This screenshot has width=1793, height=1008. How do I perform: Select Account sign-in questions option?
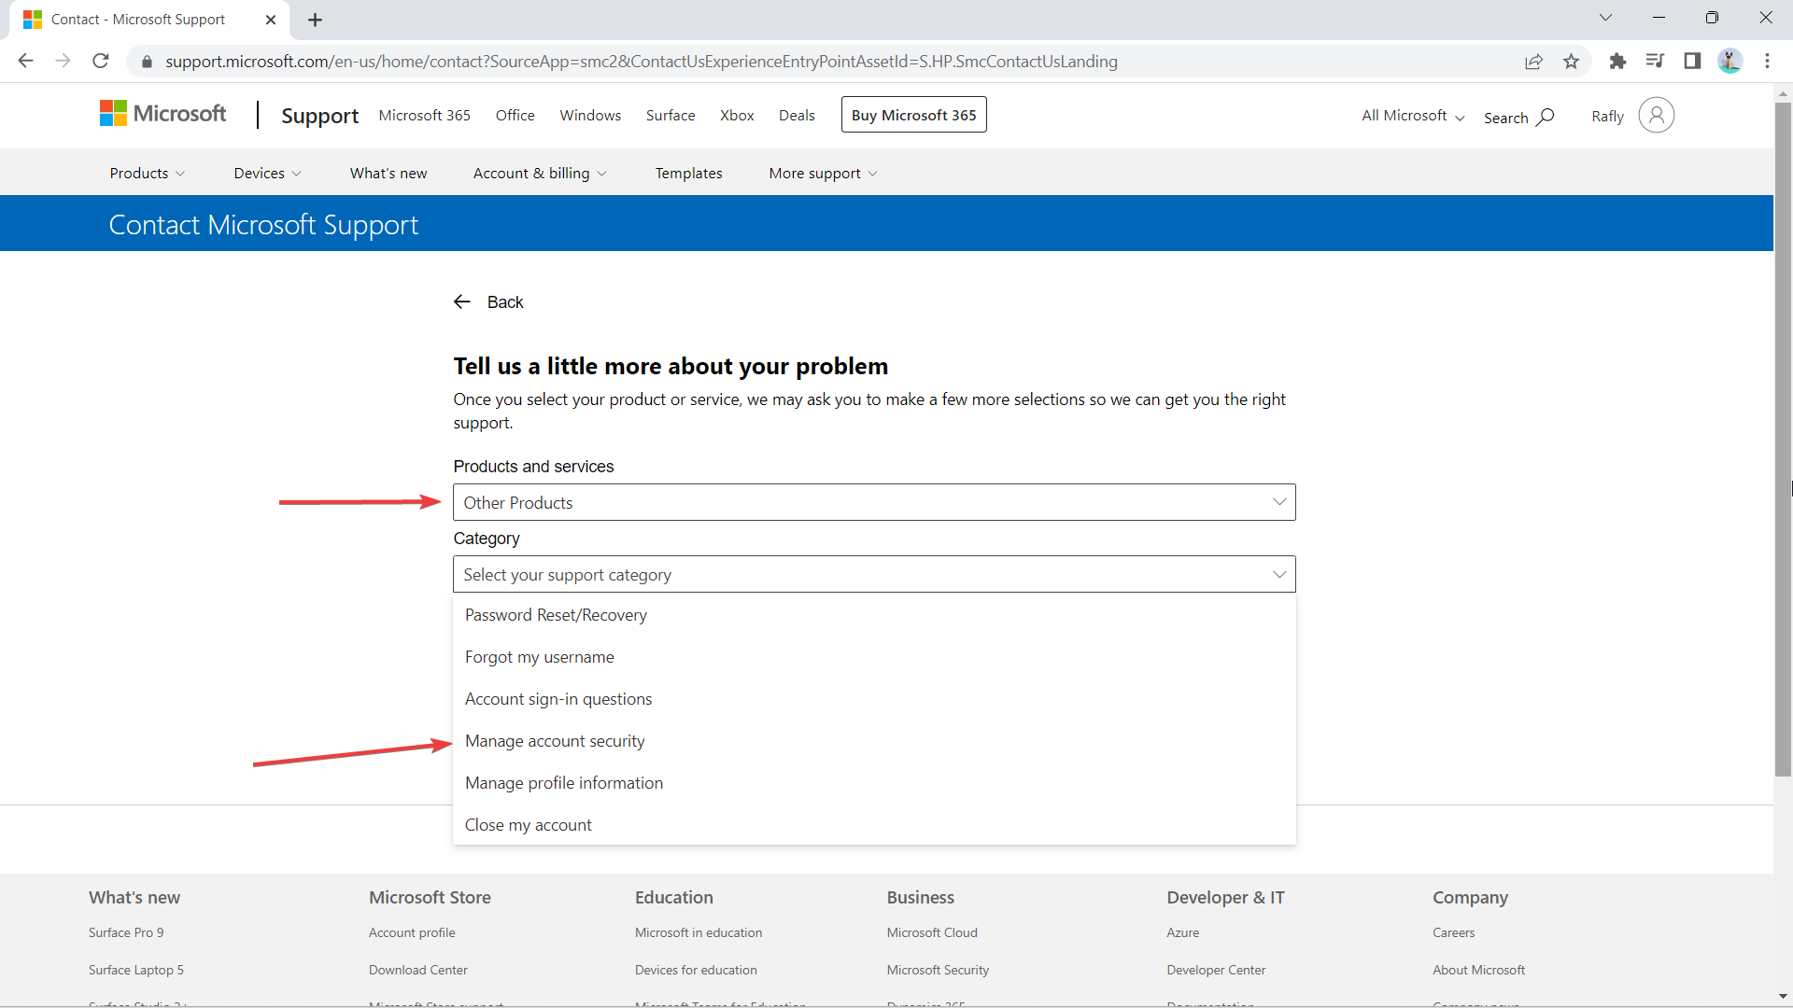click(x=874, y=699)
